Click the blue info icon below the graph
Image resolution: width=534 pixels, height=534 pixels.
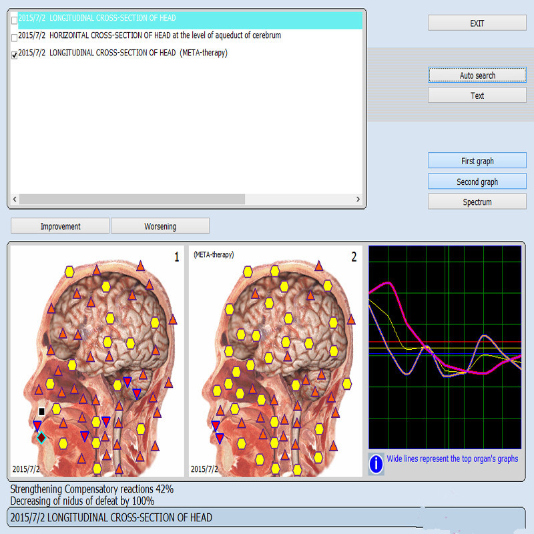point(376,463)
